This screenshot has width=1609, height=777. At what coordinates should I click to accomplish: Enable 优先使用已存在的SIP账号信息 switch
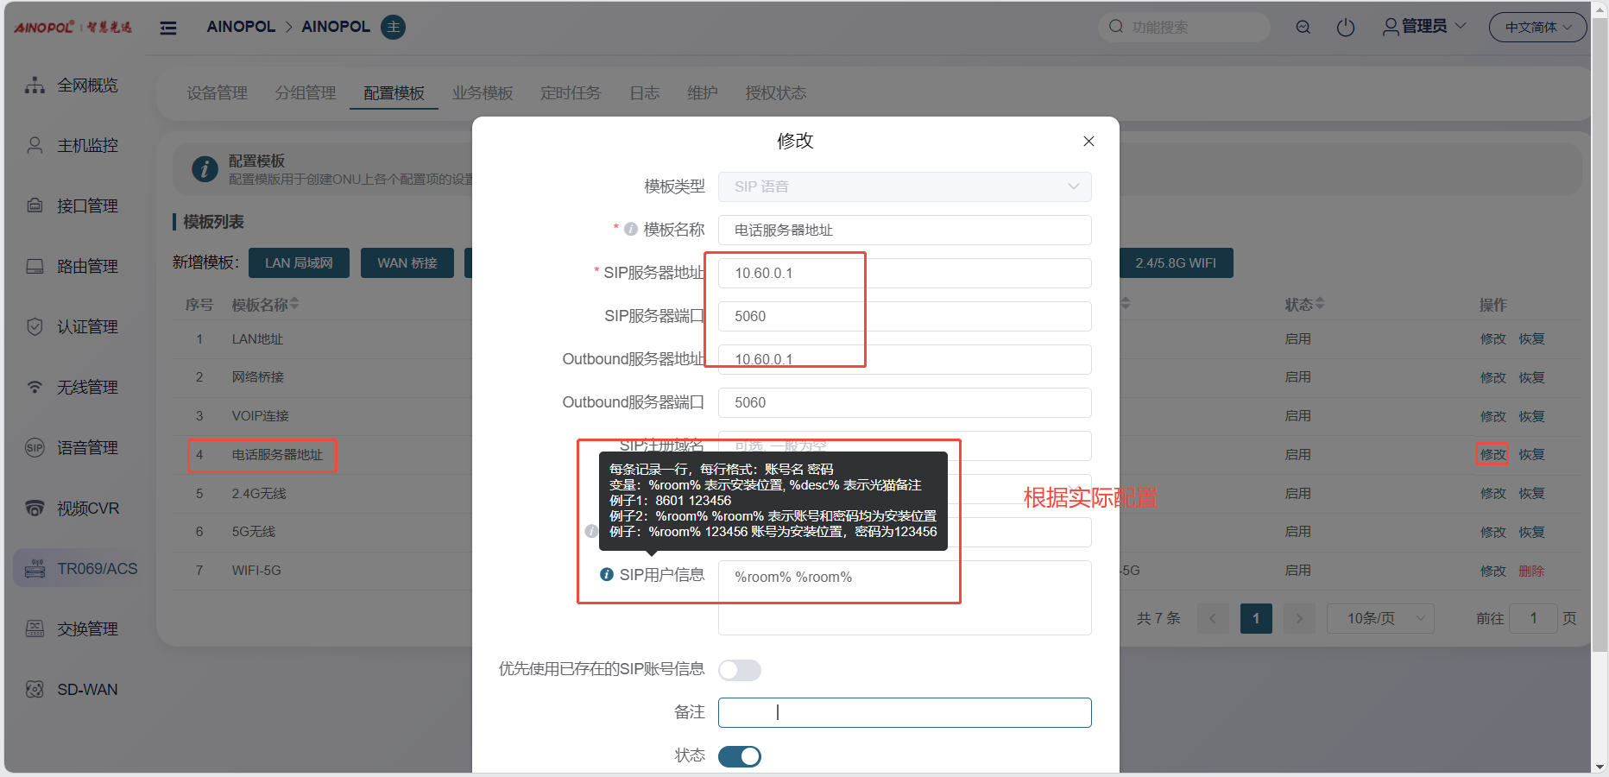pyautogui.click(x=740, y=670)
